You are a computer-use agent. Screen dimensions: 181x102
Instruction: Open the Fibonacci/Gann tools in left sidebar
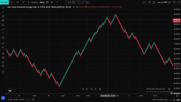3,16
